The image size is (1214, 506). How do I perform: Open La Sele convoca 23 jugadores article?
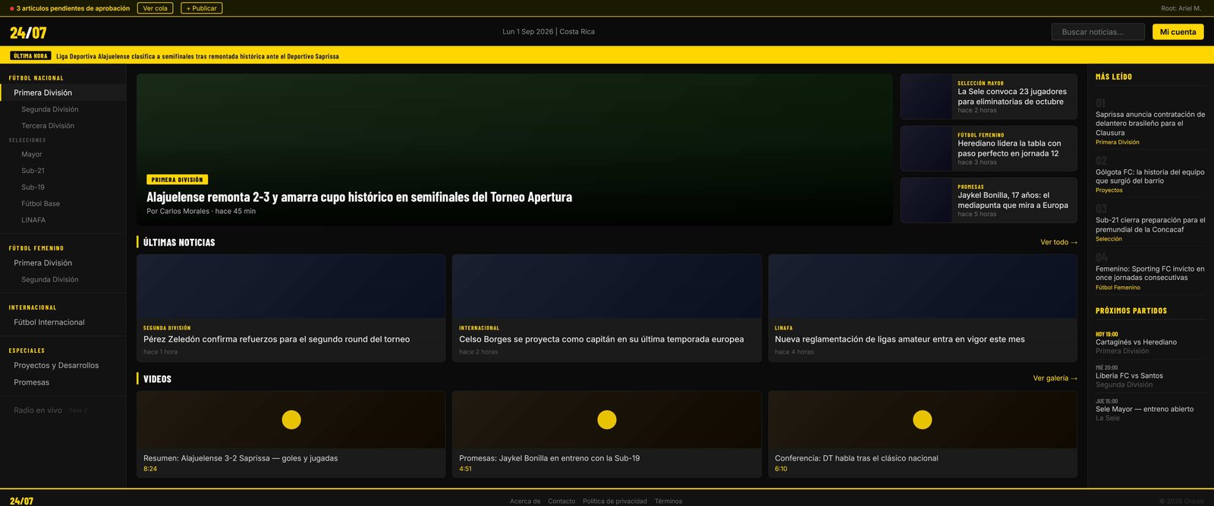989,96
